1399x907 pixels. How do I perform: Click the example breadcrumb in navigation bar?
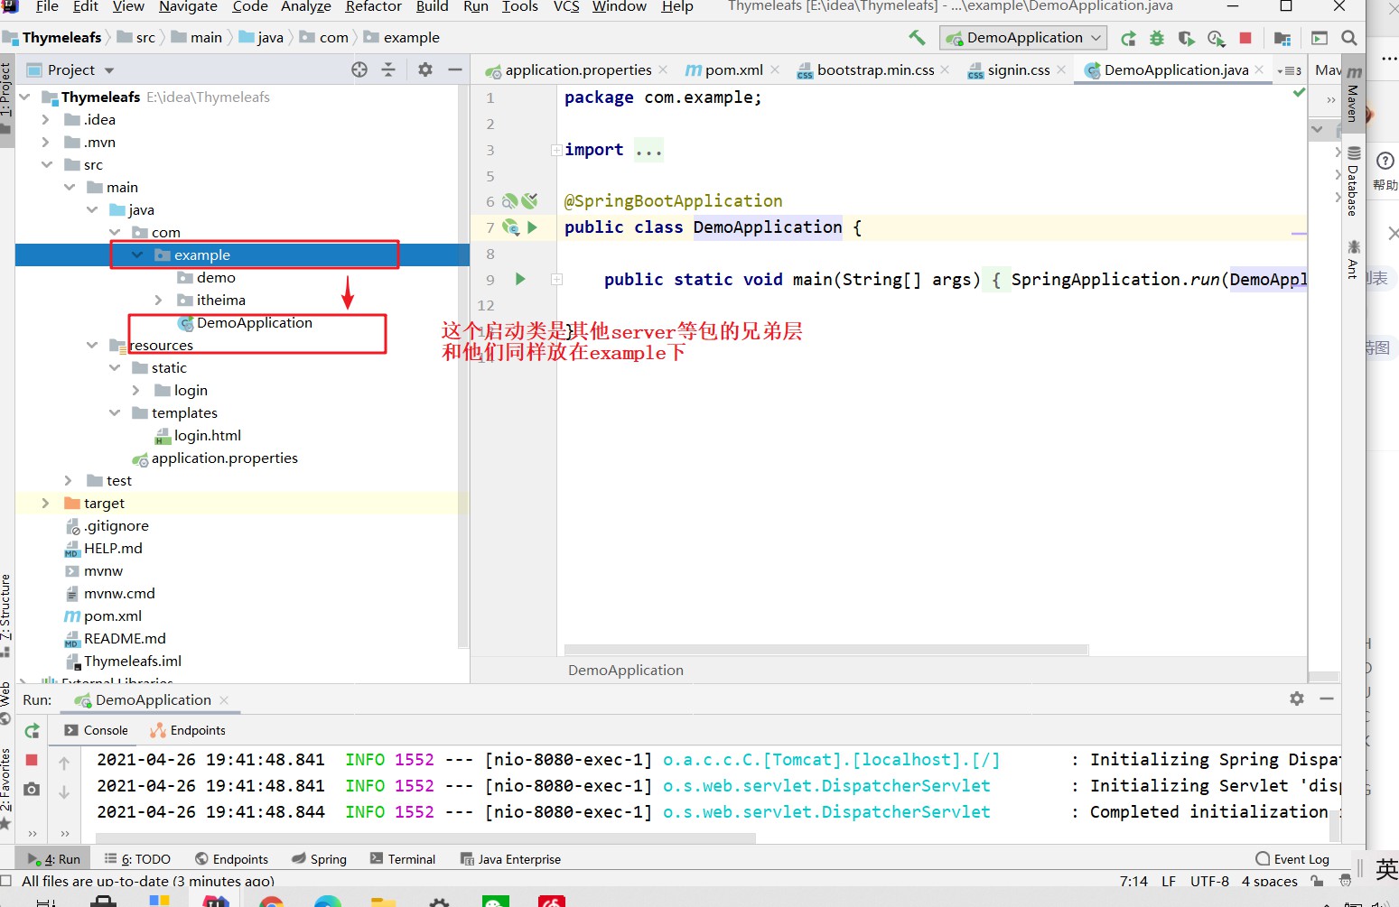pyautogui.click(x=403, y=38)
